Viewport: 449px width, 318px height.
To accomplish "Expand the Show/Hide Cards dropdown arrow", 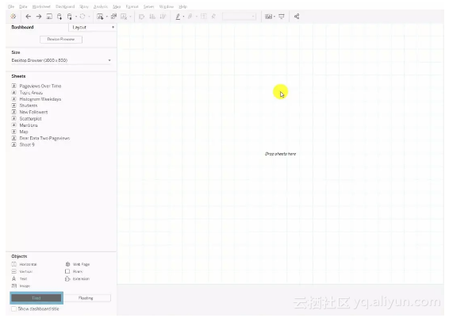I will coord(274,17).
